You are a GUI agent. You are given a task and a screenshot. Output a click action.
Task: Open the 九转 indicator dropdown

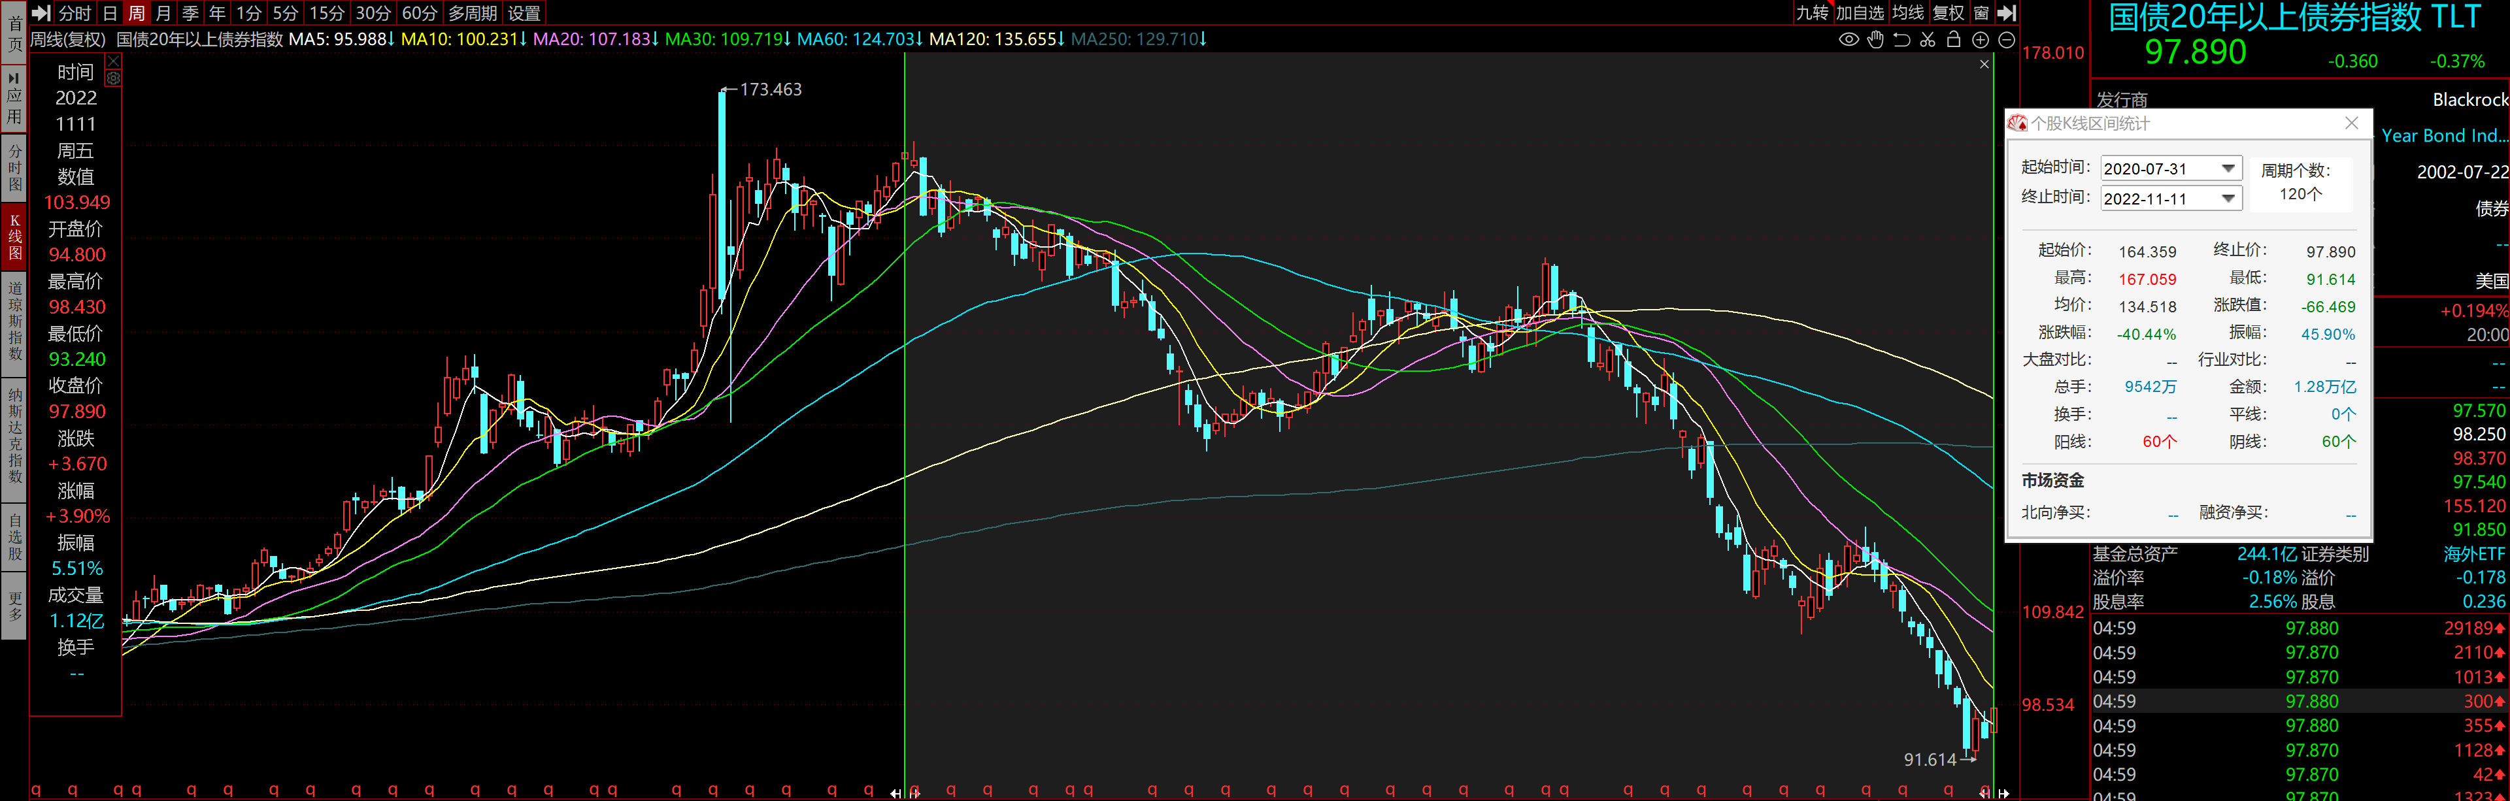(x=1813, y=12)
